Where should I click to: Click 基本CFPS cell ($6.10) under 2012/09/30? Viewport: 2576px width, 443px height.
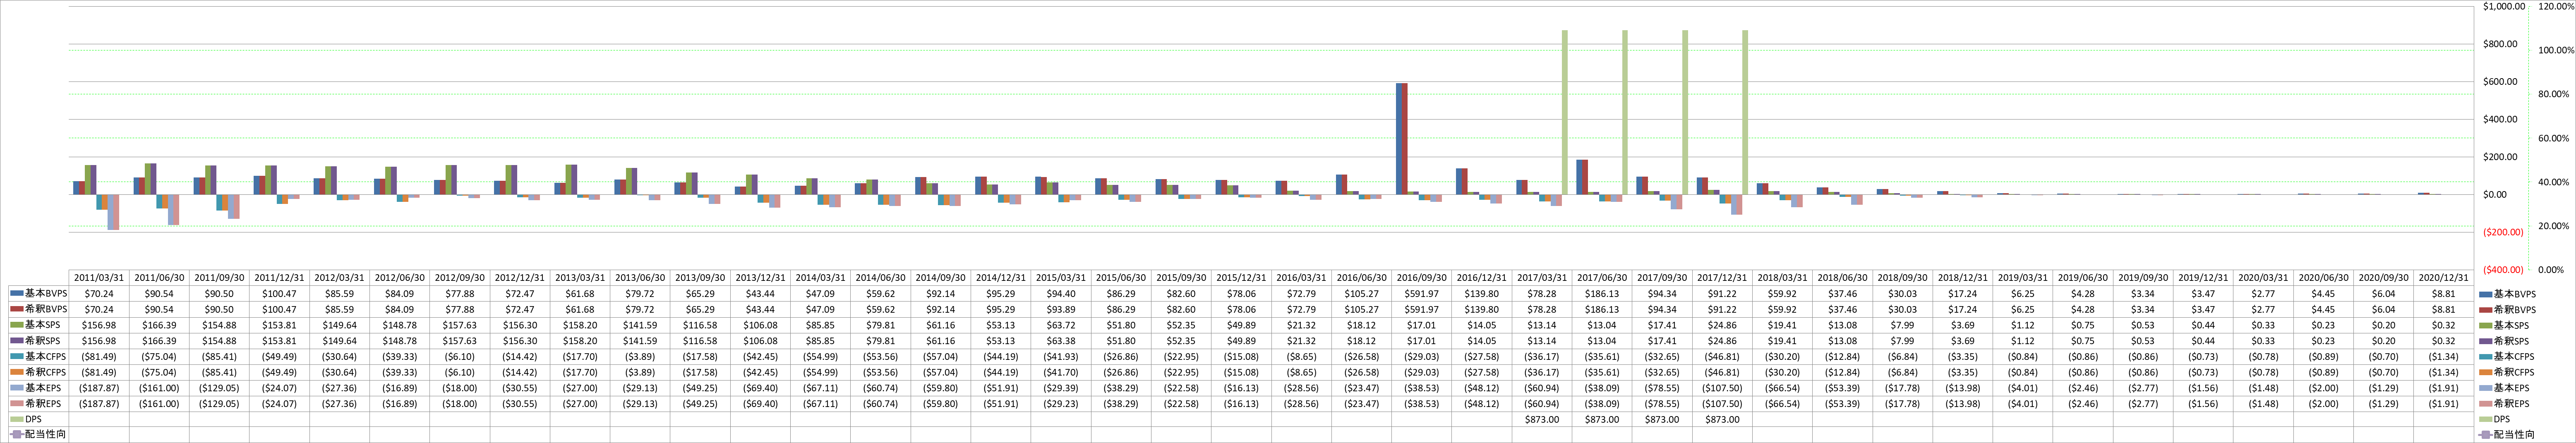(460, 357)
